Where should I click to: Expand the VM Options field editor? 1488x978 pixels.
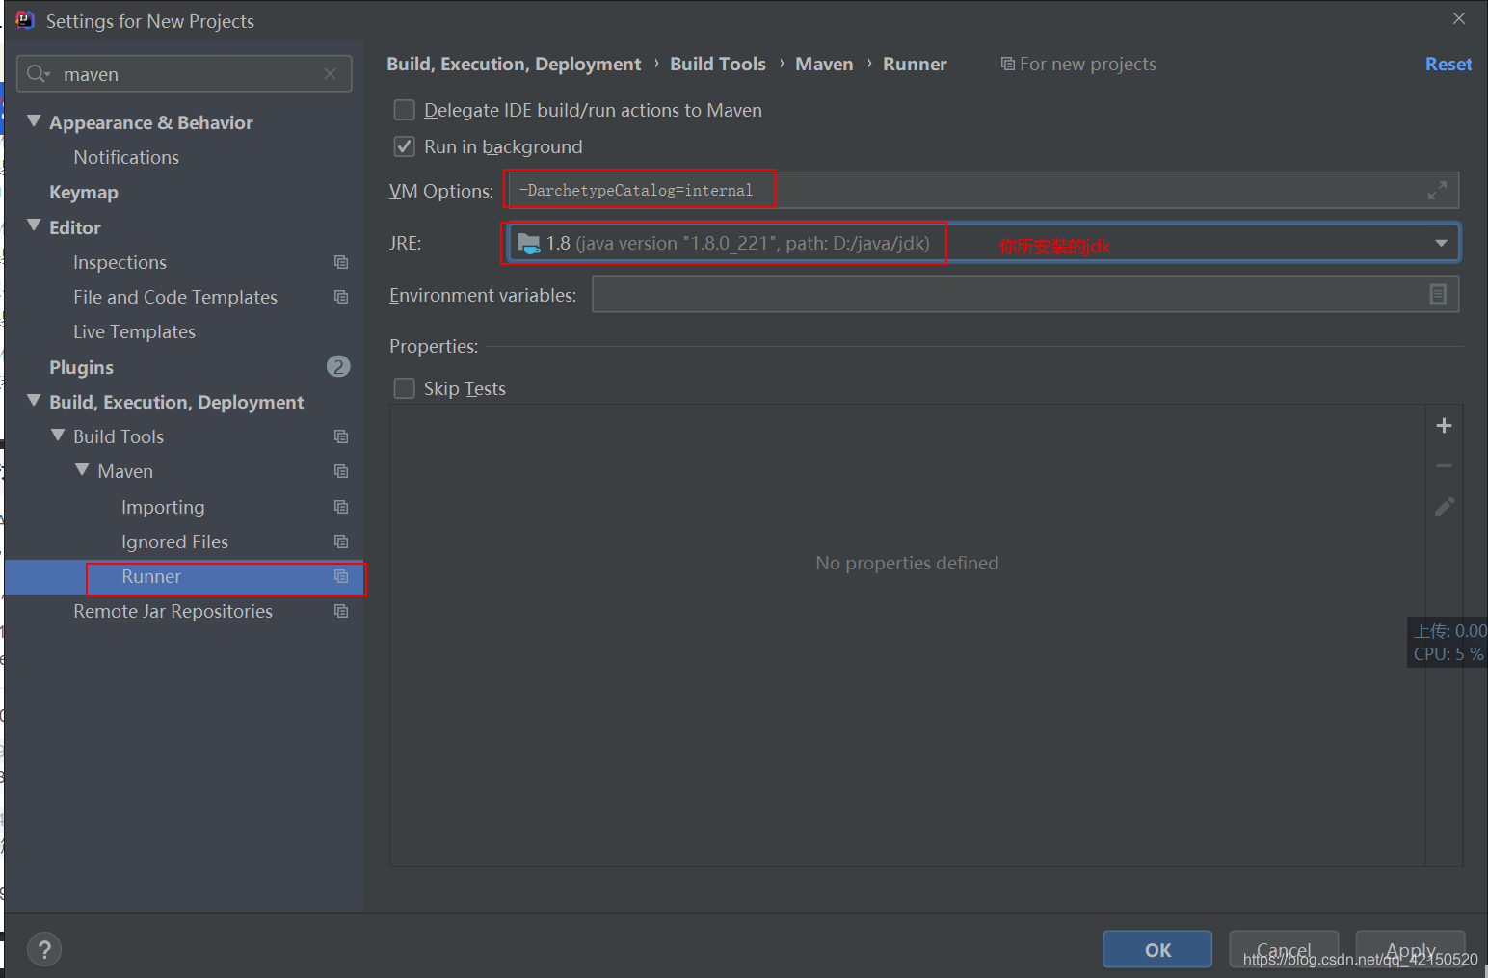pyautogui.click(x=1437, y=191)
